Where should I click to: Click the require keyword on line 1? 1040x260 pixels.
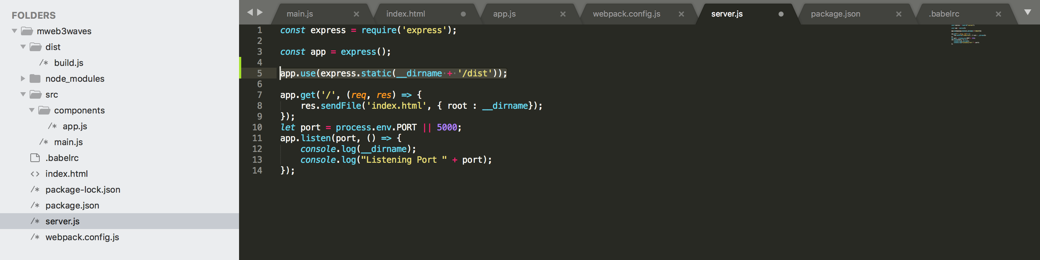(379, 30)
